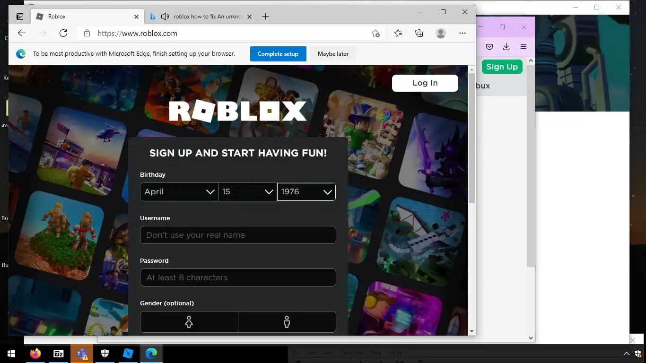Image resolution: width=646 pixels, height=363 pixels.
Task: Open Edge settings and more menu
Action: point(463,33)
